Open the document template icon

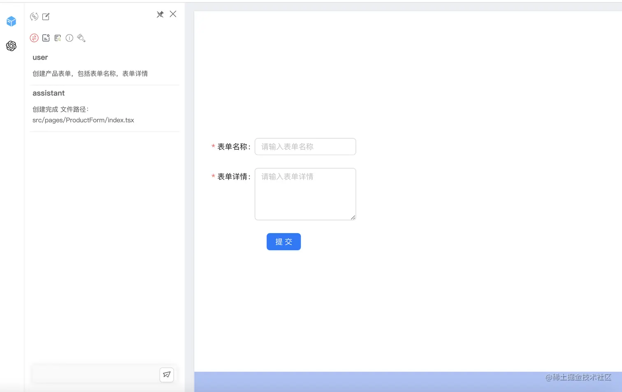click(x=46, y=38)
